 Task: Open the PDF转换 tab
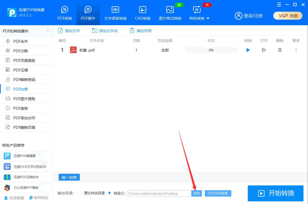tap(65, 13)
